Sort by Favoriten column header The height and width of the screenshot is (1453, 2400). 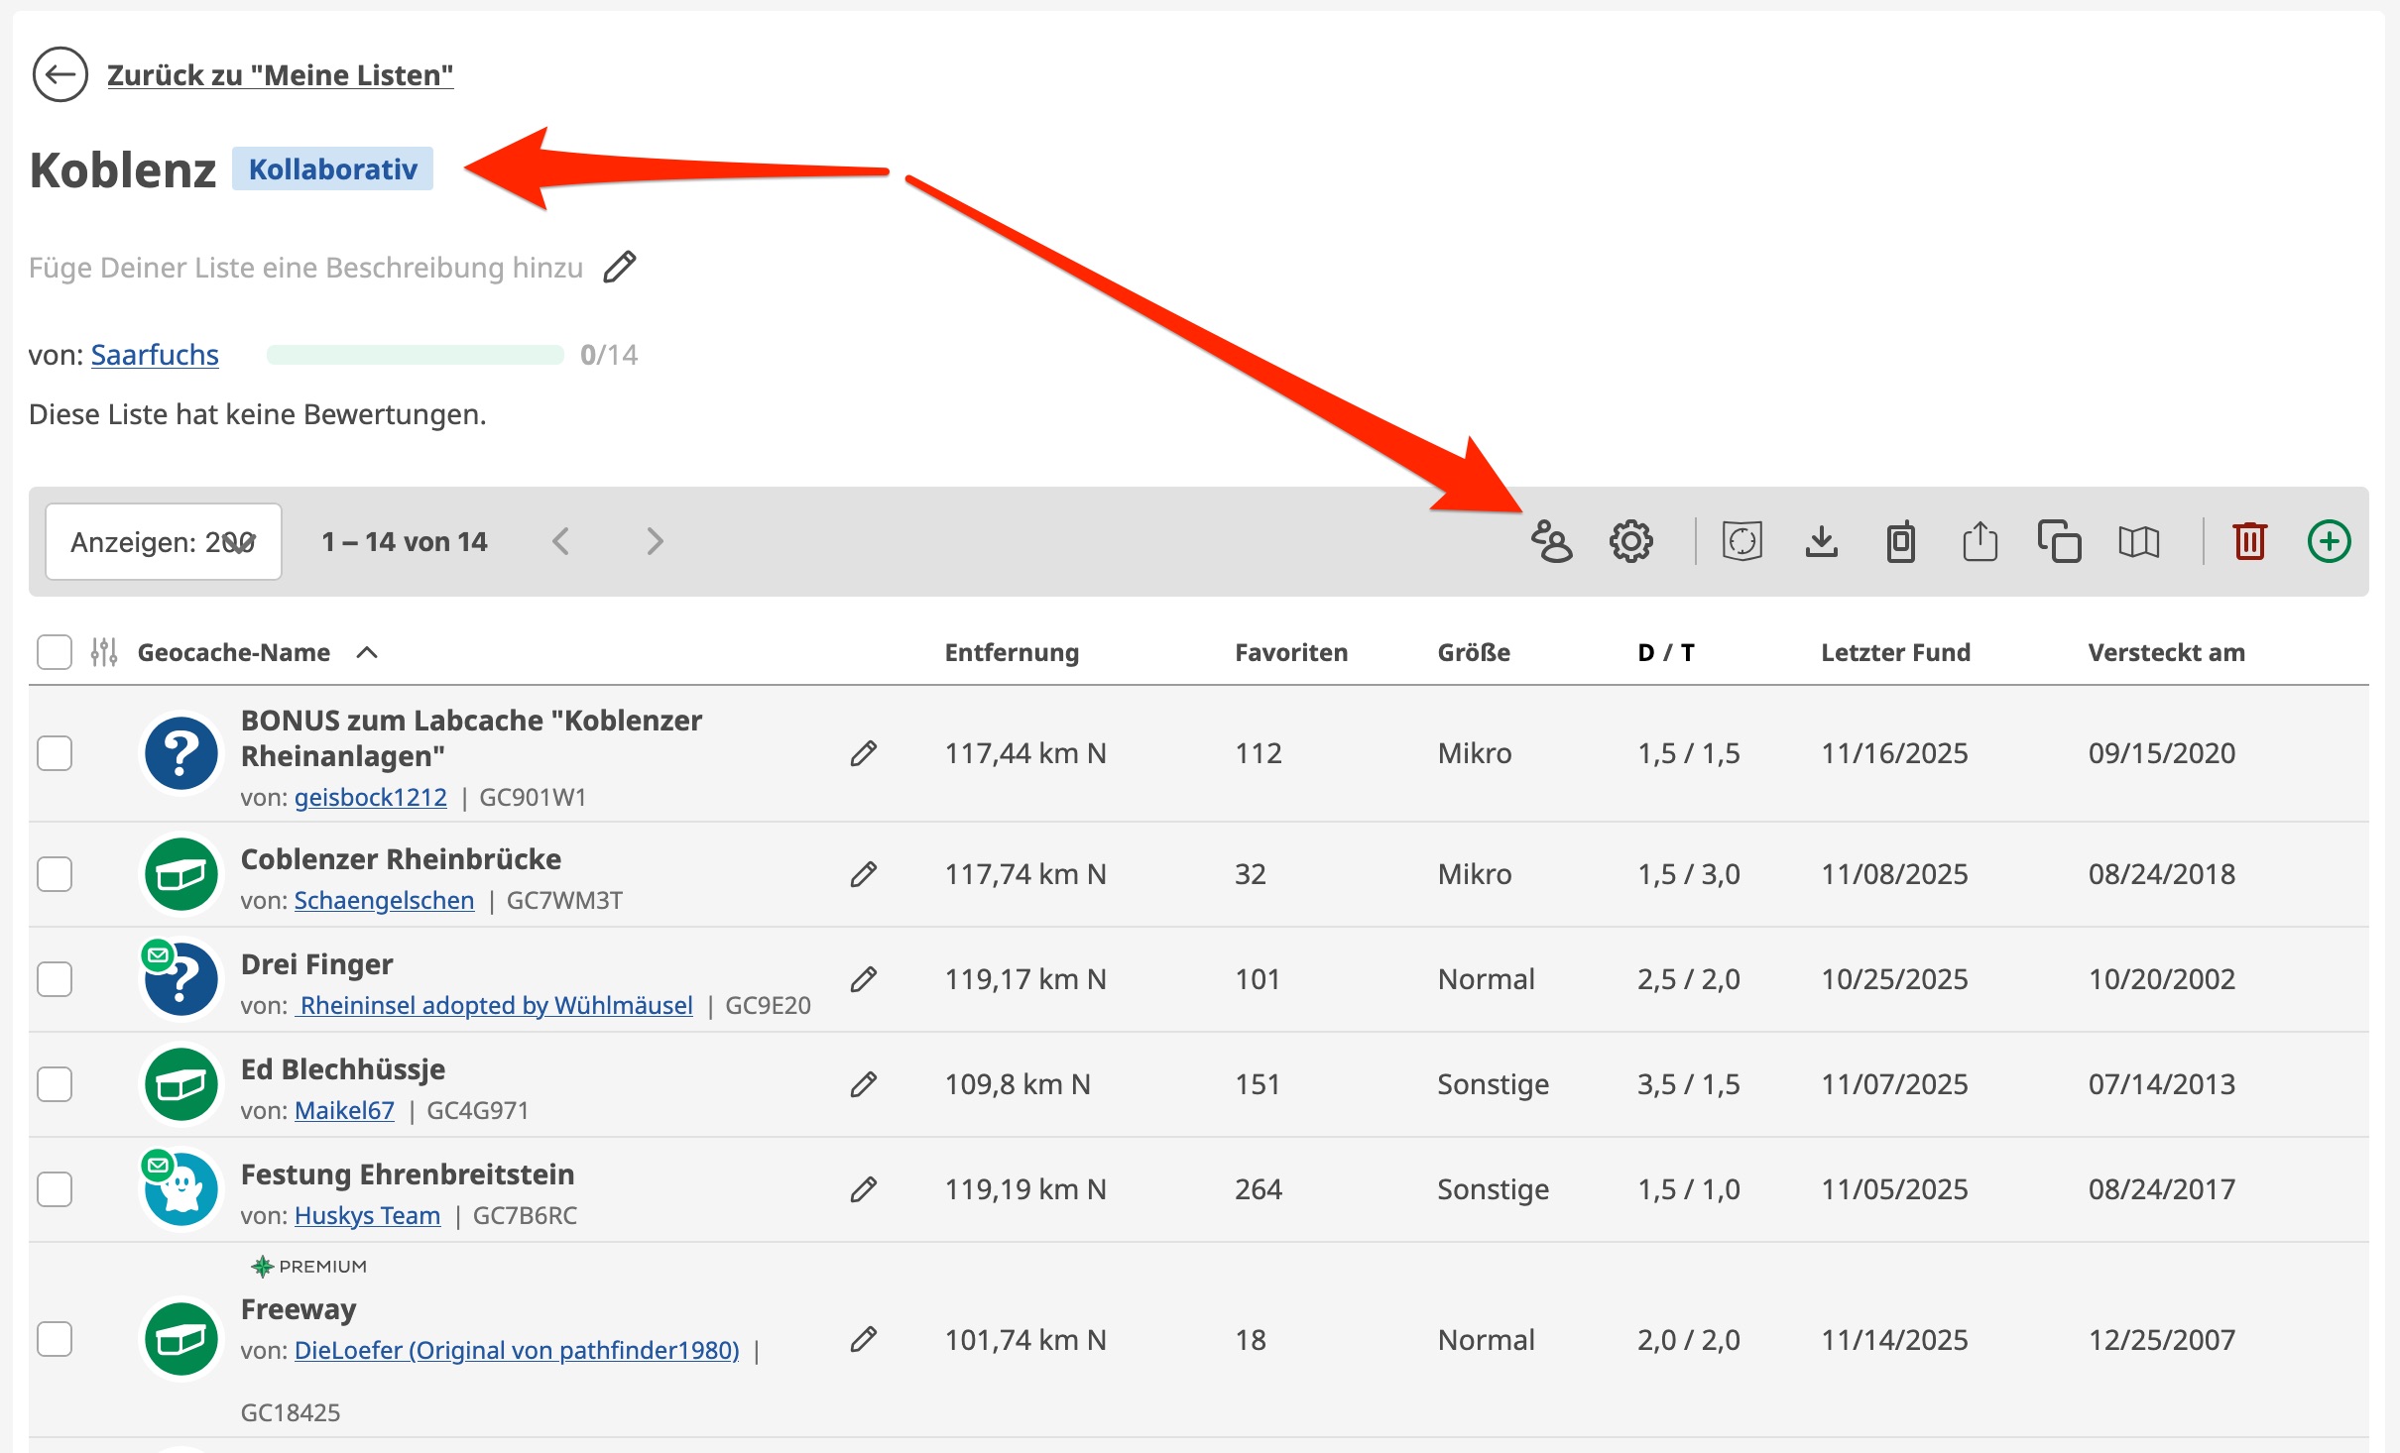[1290, 652]
